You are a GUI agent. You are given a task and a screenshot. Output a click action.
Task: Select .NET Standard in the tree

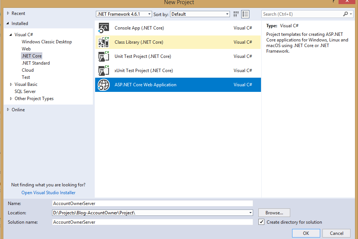tap(36, 63)
